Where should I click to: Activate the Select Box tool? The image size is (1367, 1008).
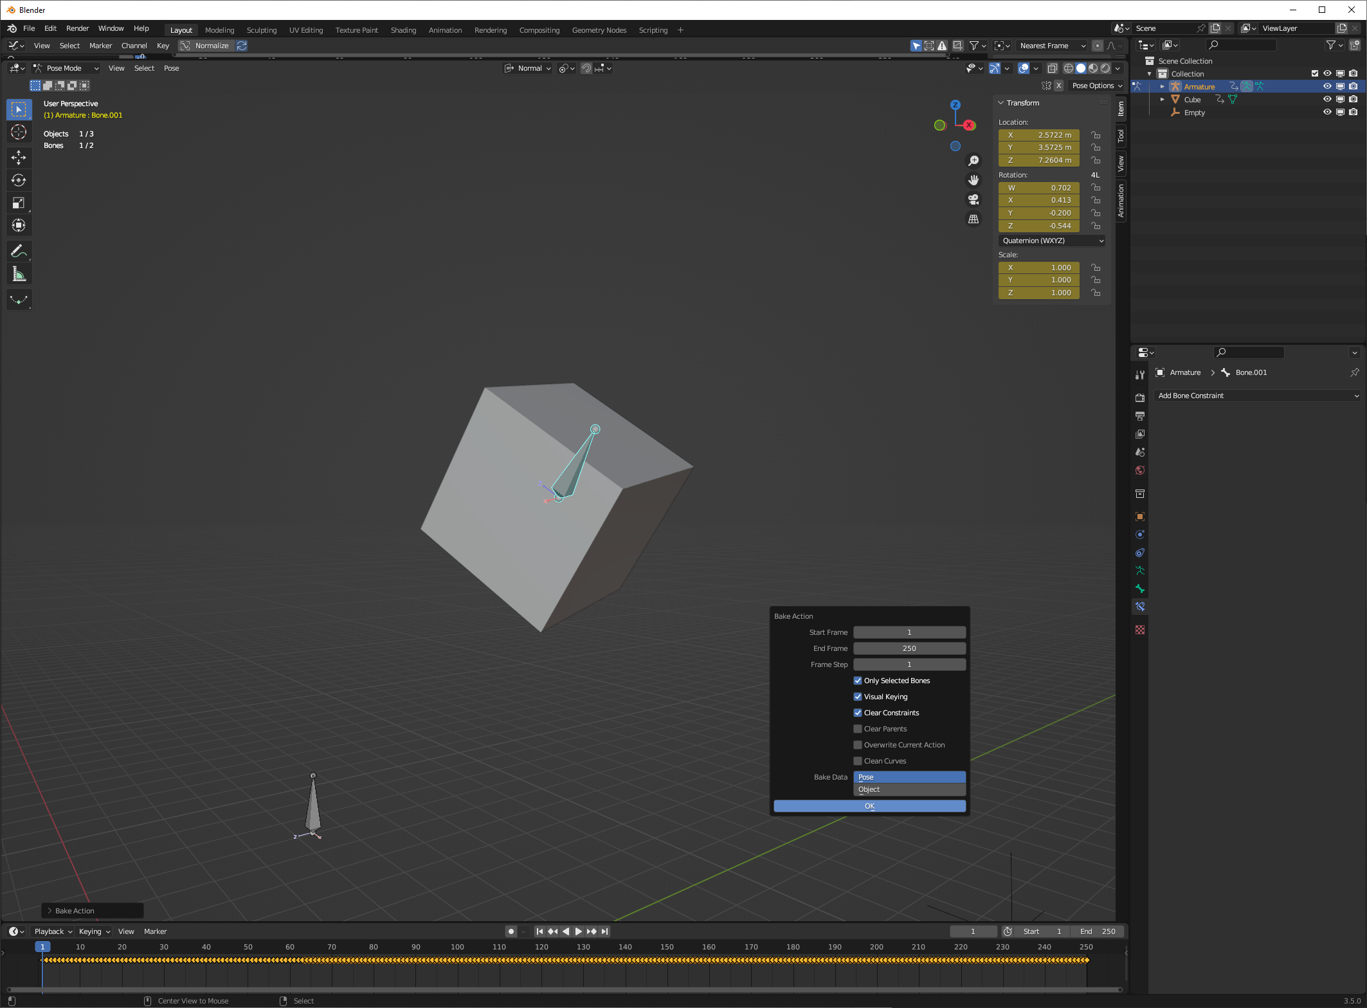[19, 109]
